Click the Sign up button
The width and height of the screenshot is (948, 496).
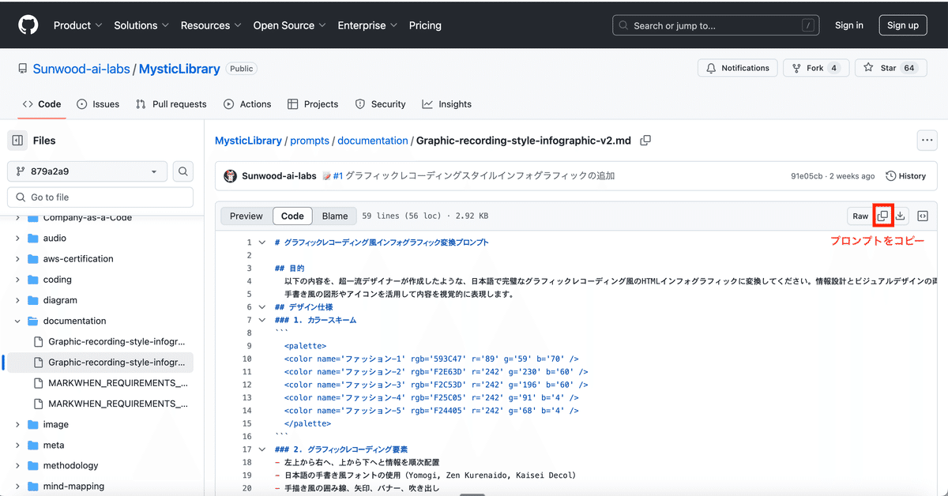click(902, 25)
